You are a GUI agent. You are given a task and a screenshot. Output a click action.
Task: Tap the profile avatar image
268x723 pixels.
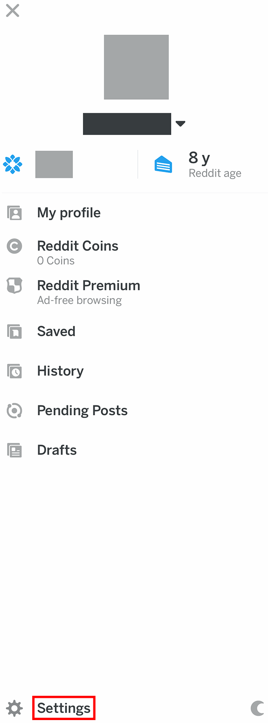tap(136, 67)
